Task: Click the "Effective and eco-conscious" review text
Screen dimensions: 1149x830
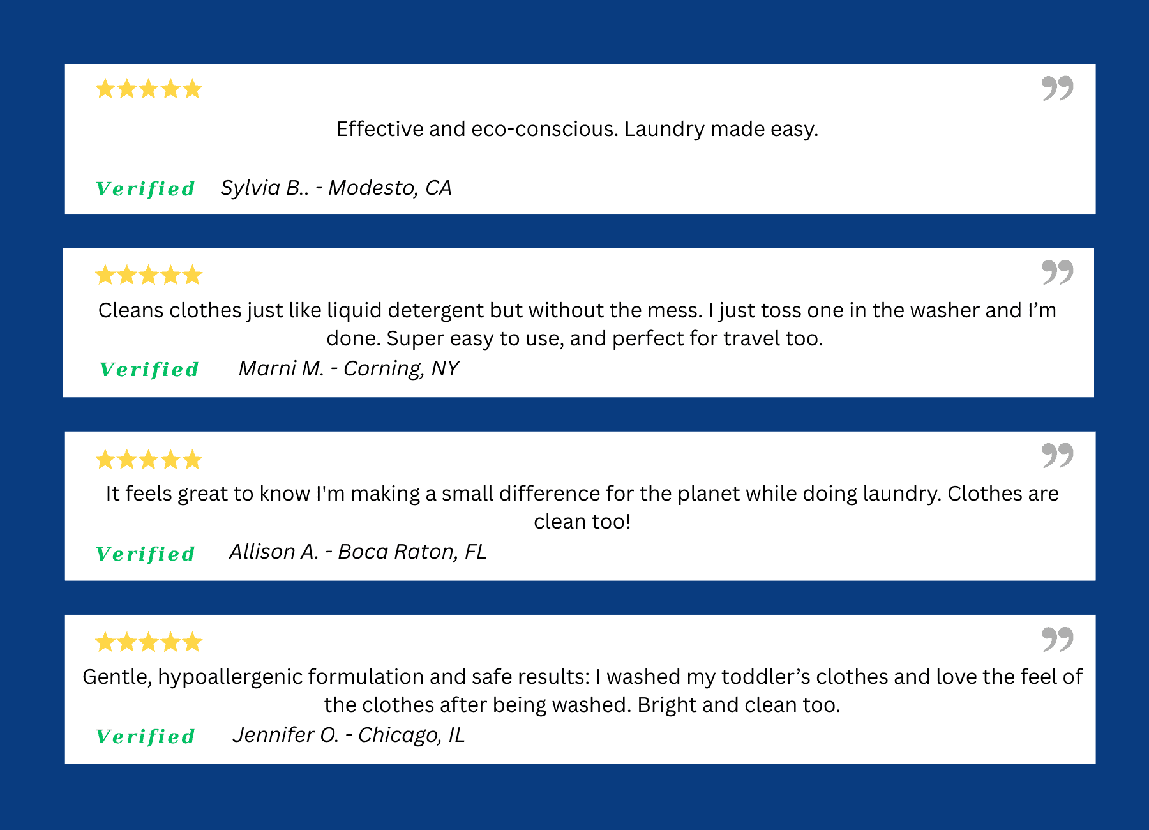Action: pos(577,129)
